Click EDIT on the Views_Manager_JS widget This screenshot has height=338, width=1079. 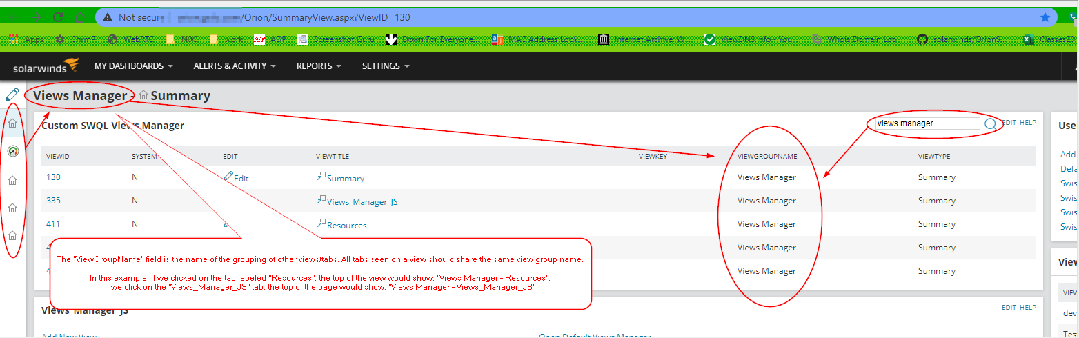tap(1009, 308)
